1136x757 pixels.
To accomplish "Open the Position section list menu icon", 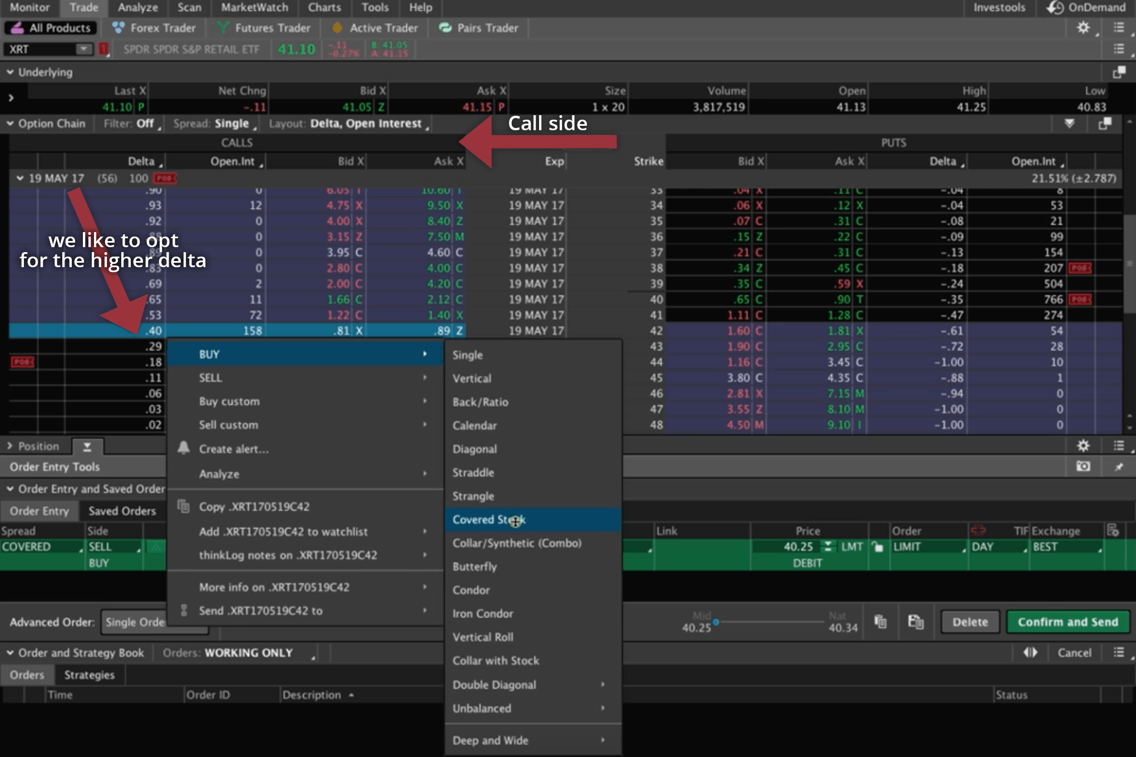I will (1119, 446).
